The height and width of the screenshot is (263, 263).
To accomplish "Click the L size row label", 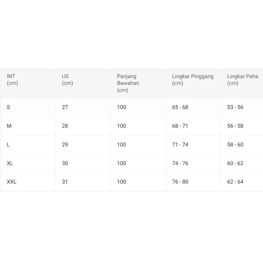I will tap(8, 145).
